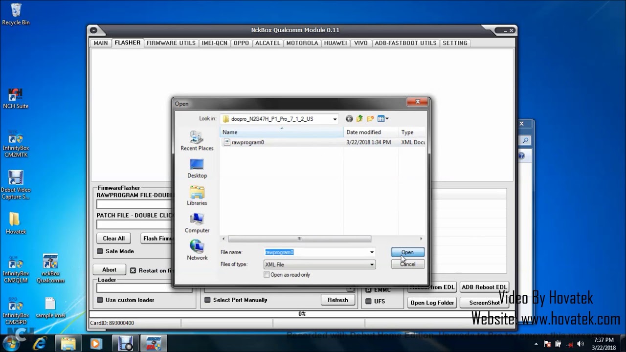The image size is (626, 352).
Task: Switch to ADB-FASTBOOT UTILS tab
Action: tap(405, 43)
